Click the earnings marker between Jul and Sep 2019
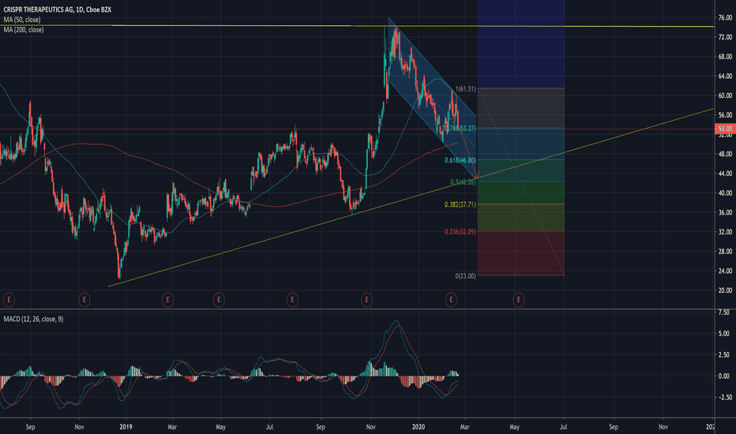 (292, 299)
